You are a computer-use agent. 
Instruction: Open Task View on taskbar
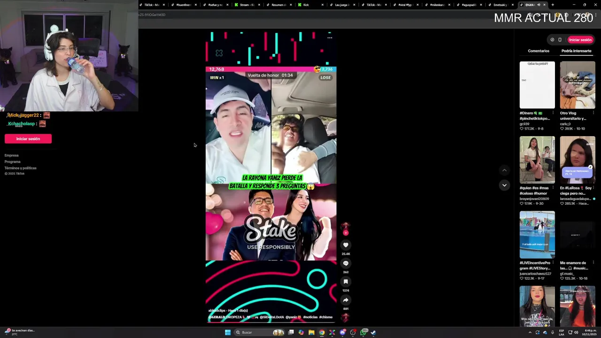click(291, 332)
